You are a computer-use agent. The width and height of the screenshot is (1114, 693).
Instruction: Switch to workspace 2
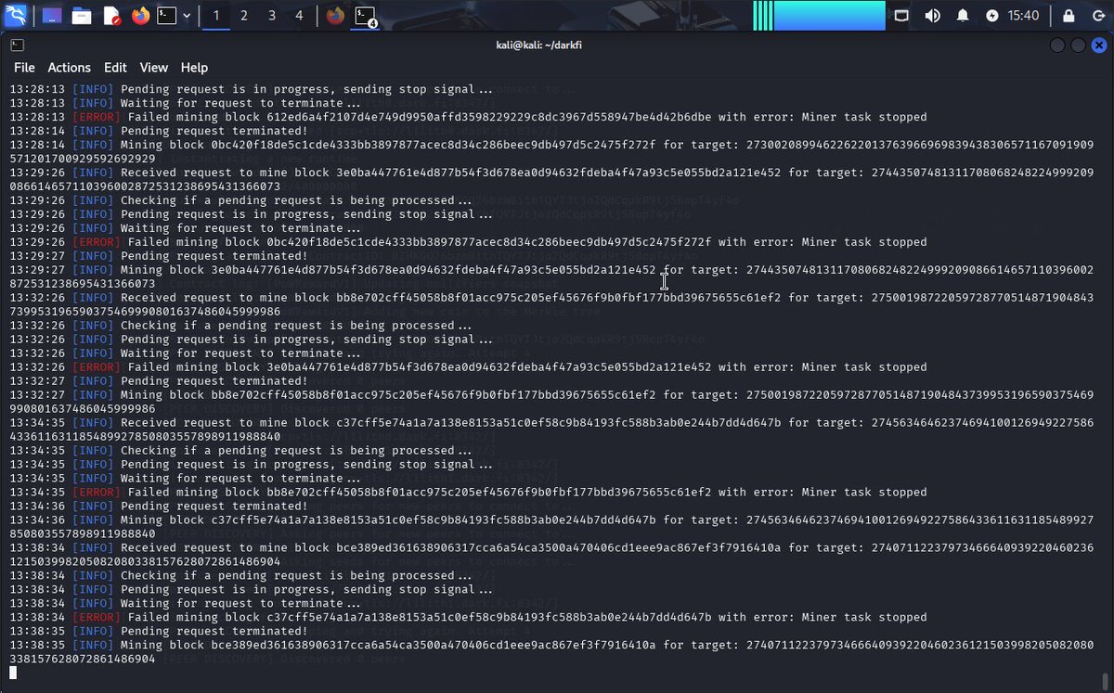[x=244, y=16]
